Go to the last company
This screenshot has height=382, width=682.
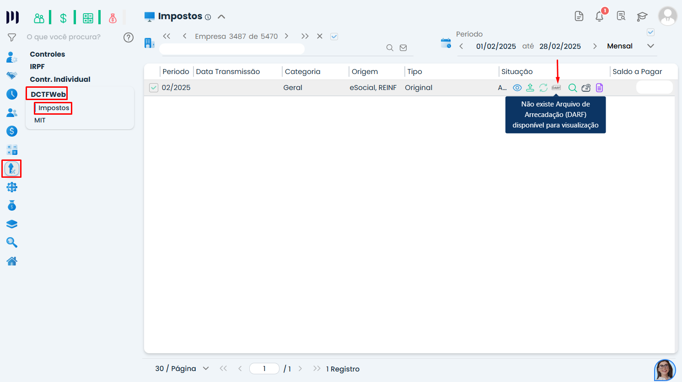pyautogui.click(x=305, y=36)
